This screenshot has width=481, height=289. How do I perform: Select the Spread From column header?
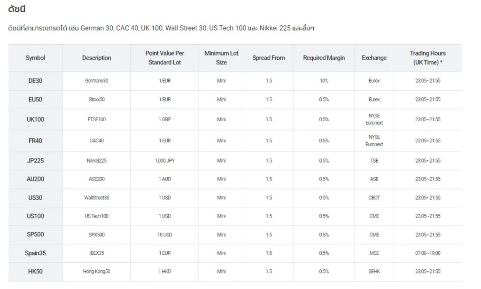pos(268,58)
